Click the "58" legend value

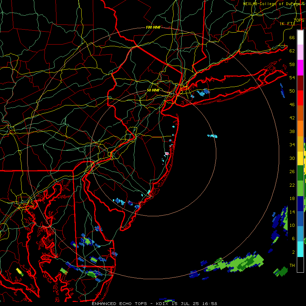[x=292, y=64]
